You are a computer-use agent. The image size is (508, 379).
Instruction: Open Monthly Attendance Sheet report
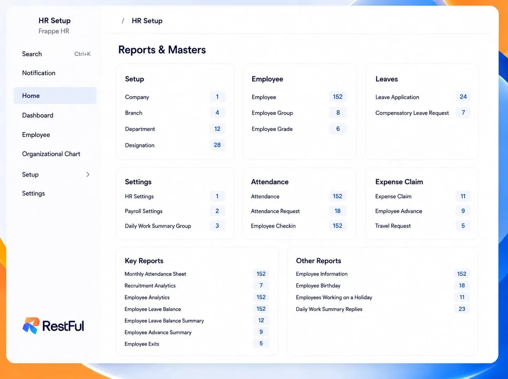click(155, 274)
